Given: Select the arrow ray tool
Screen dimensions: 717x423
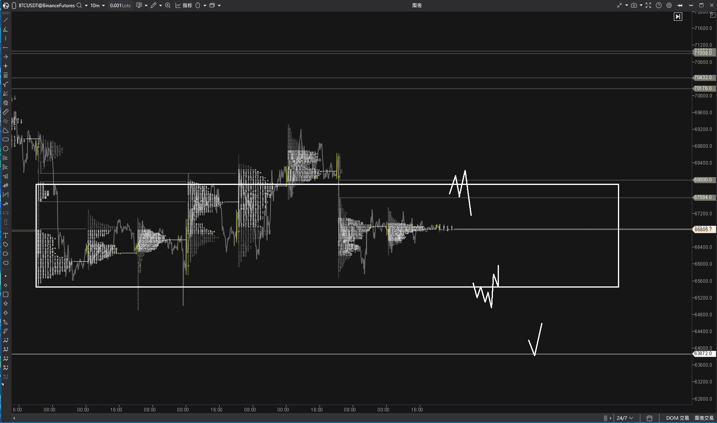Looking at the screenshot, I should pos(6,57).
